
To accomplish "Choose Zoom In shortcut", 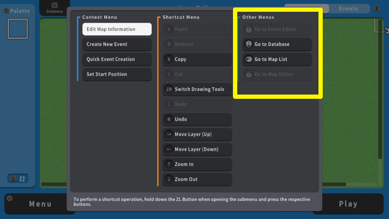I will pyautogui.click(x=197, y=164).
